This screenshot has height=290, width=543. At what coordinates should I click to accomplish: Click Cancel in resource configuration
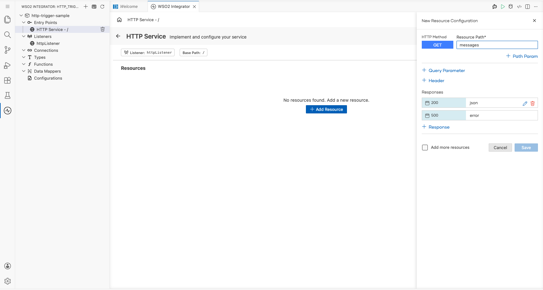(500, 148)
